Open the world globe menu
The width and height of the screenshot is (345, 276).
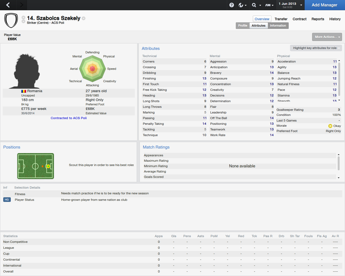pyautogui.click(x=242, y=5)
